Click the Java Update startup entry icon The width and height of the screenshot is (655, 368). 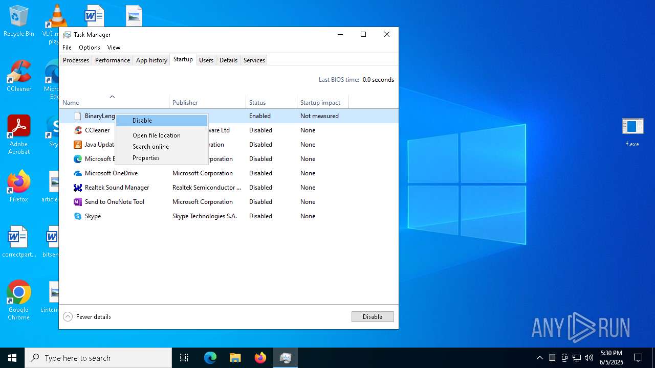point(78,145)
